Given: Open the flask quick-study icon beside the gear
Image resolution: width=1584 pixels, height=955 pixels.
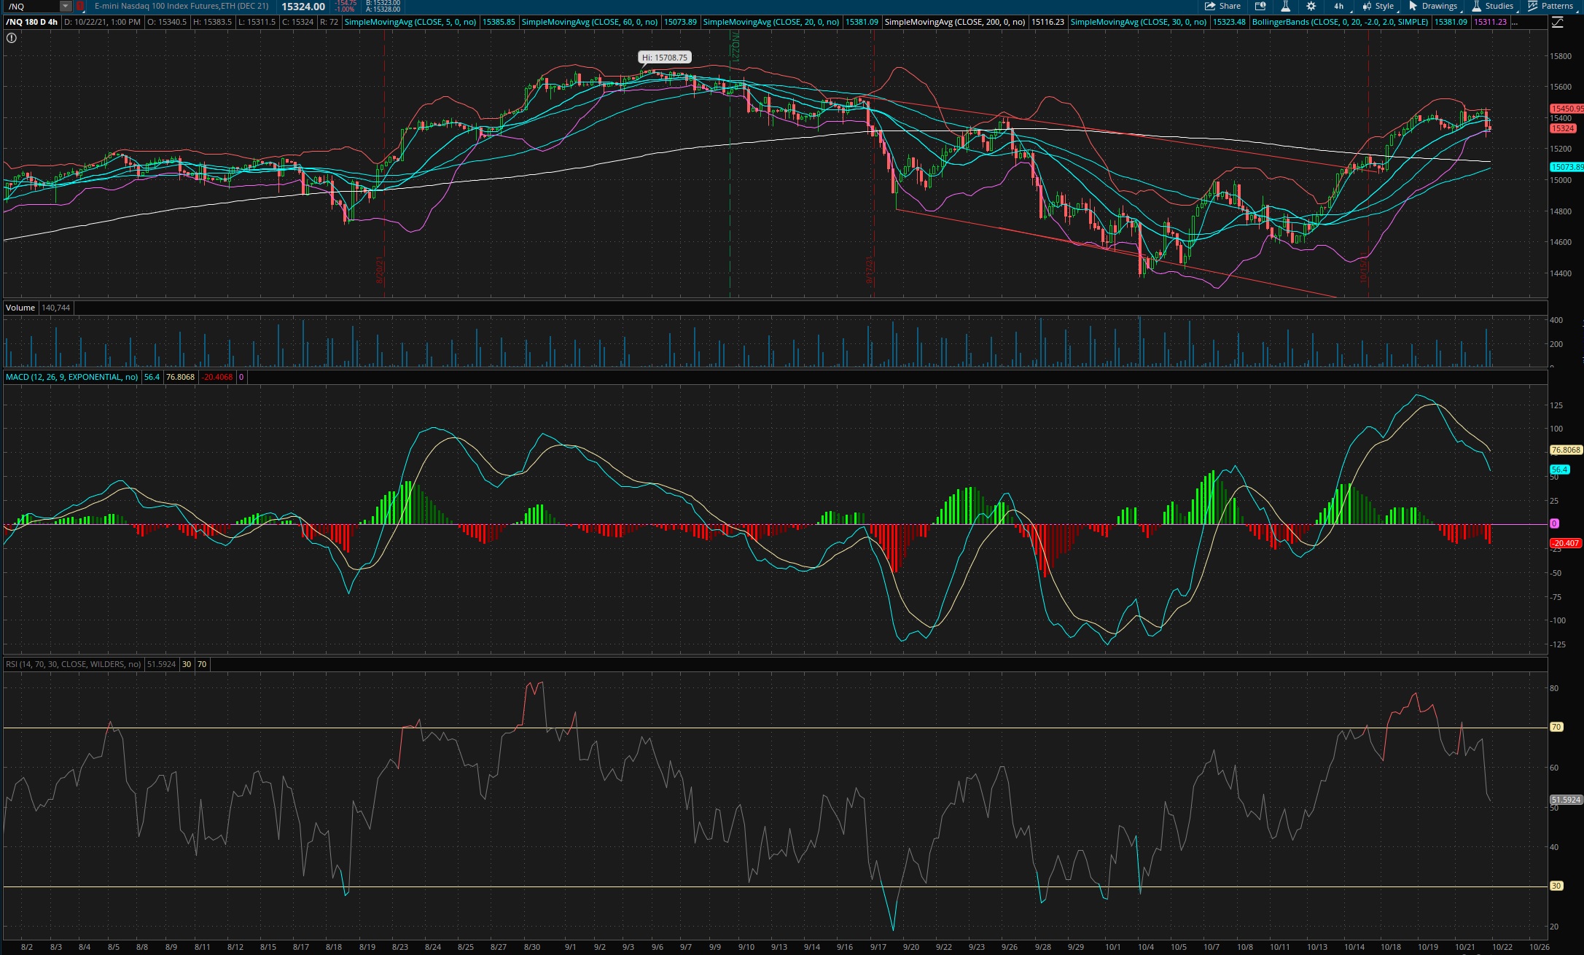Looking at the screenshot, I should click(1286, 6).
